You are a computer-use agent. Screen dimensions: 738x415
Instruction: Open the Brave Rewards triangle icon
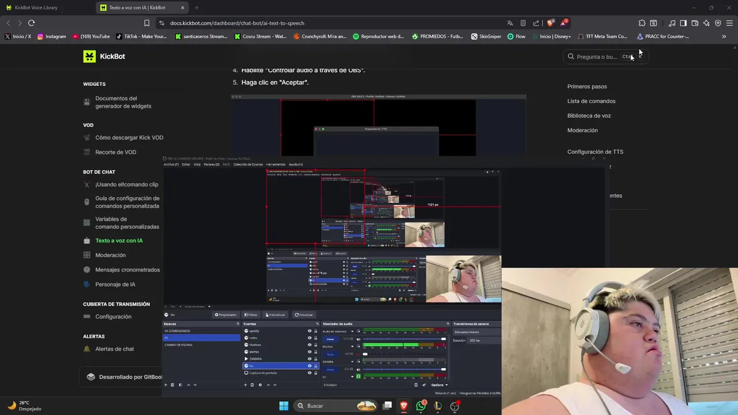point(564,23)
